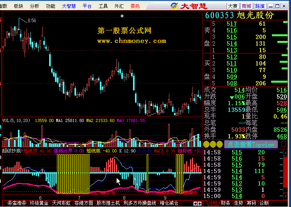
Task: Switch to the 天河彩虹 indicator tab
Action: [61, 203]
